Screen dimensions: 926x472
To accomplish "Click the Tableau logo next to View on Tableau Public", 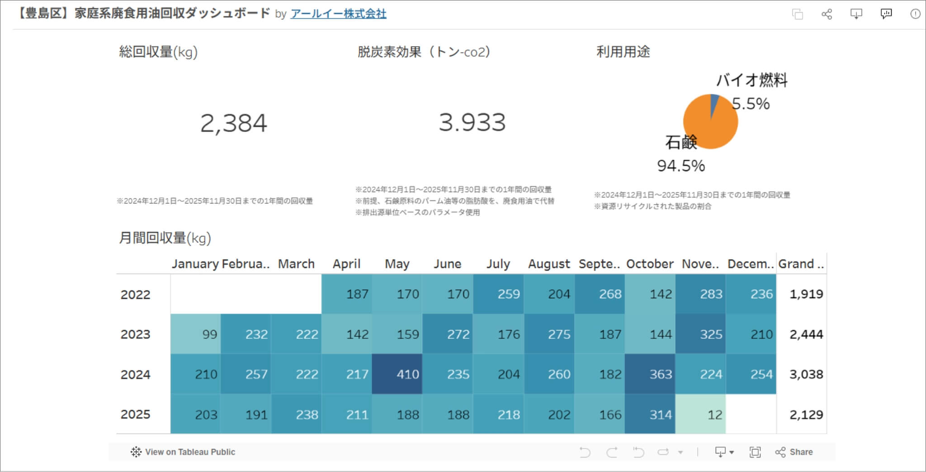I will click(x=137, y=452).
